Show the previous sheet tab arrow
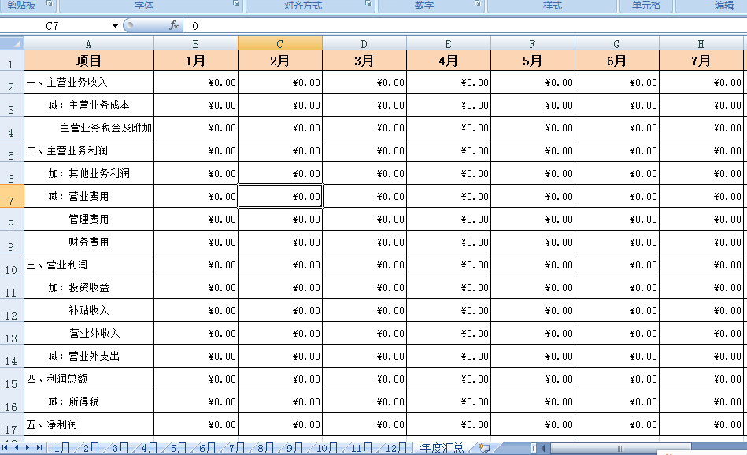The height and width of the screenshot is (455, 747). pos(17,448)
